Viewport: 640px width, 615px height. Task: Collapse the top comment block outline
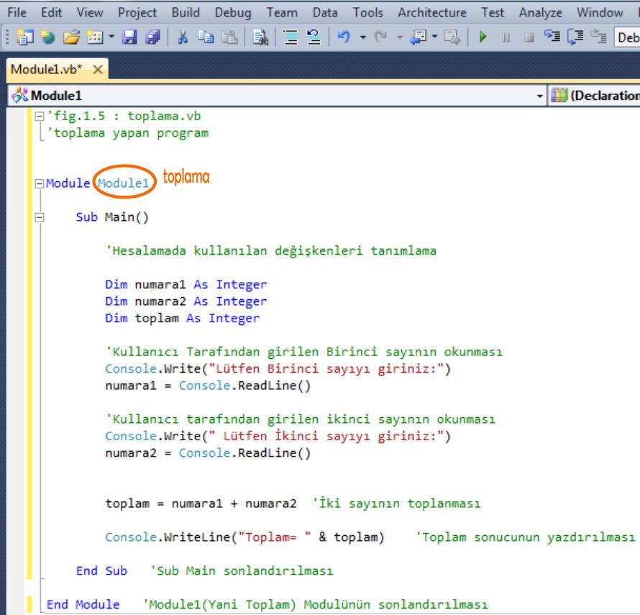(x=39, y=117)
